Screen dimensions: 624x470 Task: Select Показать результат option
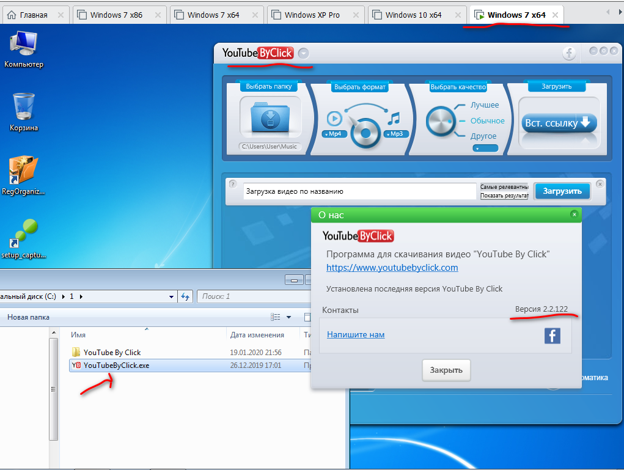(x=504, y=196)
